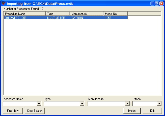Maximize the Importing window
This screenshot has height=116, width=165.
tap(157, 4)
